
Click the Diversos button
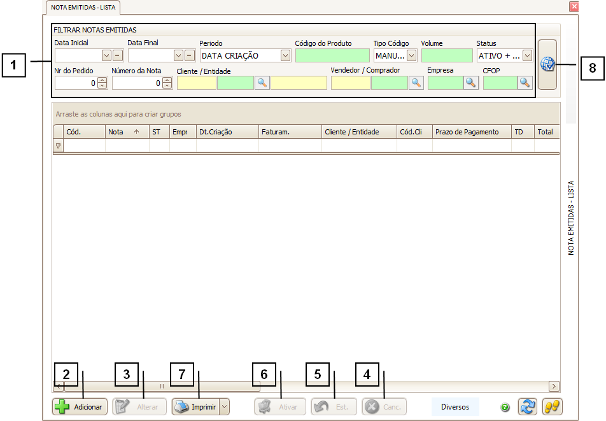click(x=455, y=407)
